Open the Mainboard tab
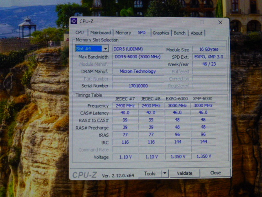Screen dimensions: 262x197 [x=100, y=32]
